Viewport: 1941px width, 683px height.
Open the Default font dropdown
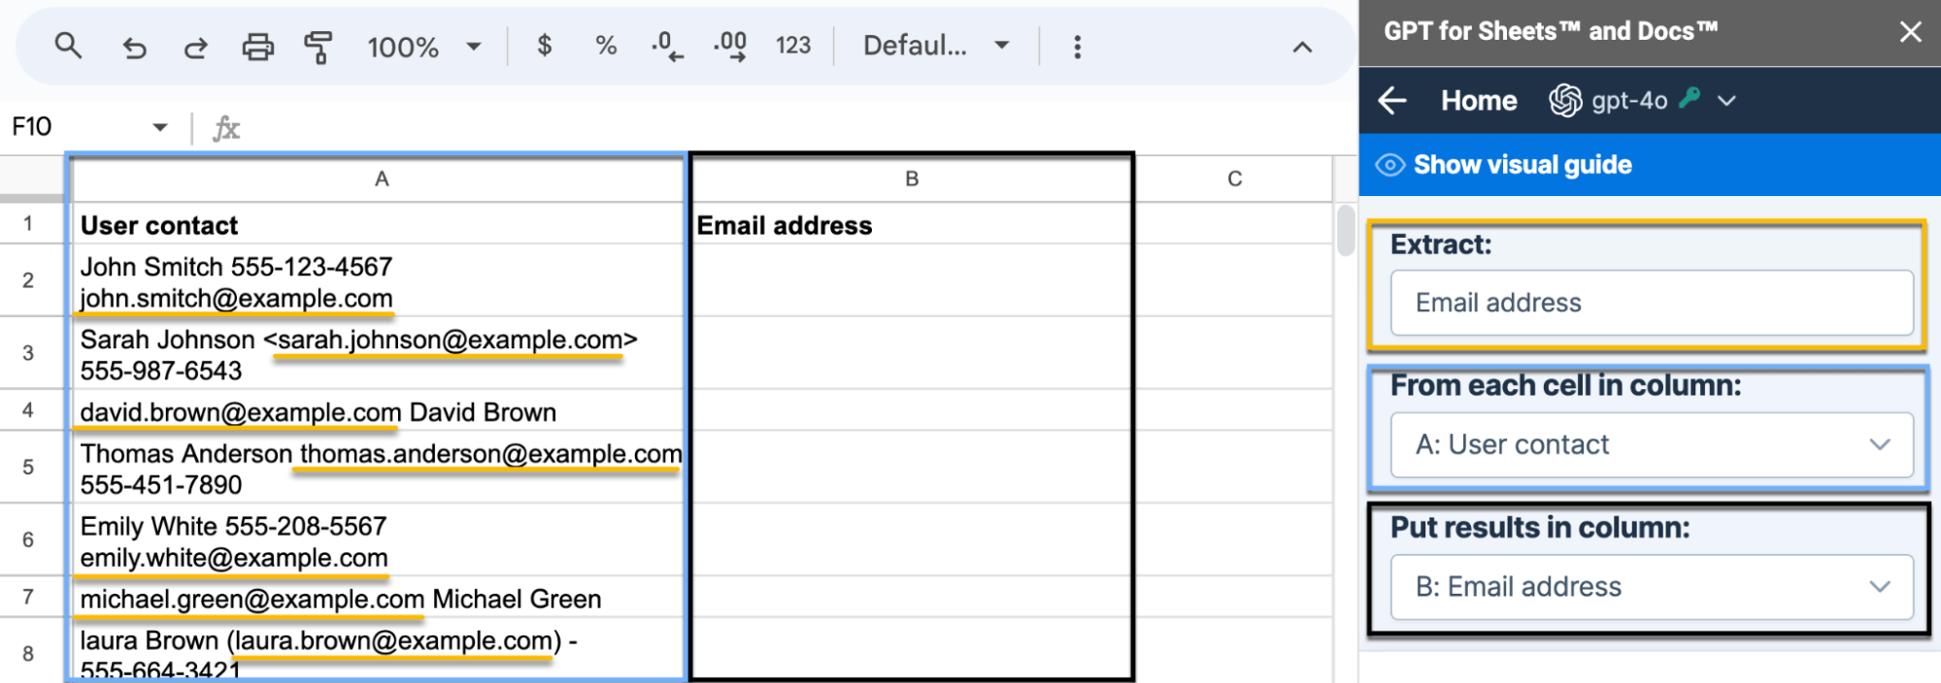pos(936,46)
